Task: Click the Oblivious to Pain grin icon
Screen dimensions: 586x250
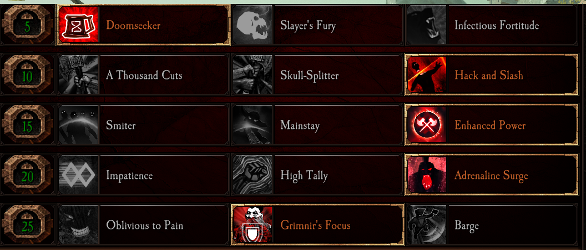Action: 78,224
